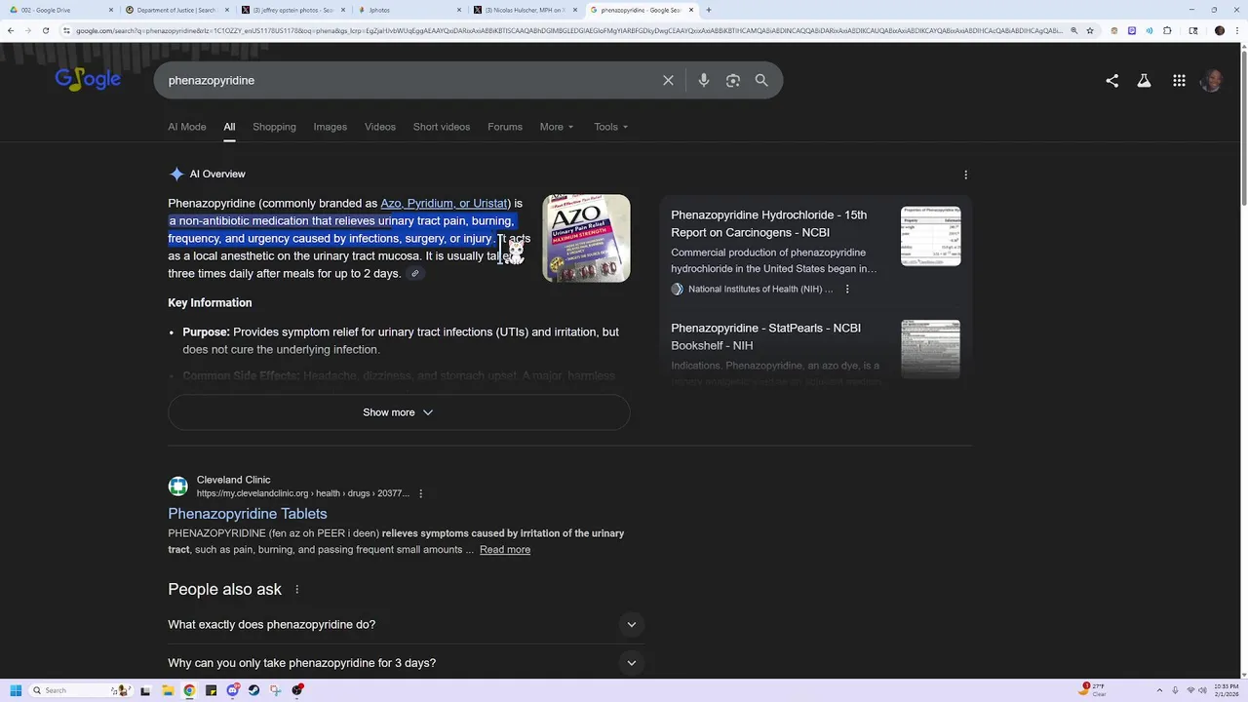This screenshot has height=702, width=1248.
Task: Switch to Short videos results
Action: tap(442, 127)
